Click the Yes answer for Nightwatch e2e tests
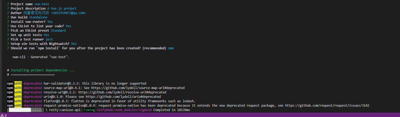 coord(74,44)
